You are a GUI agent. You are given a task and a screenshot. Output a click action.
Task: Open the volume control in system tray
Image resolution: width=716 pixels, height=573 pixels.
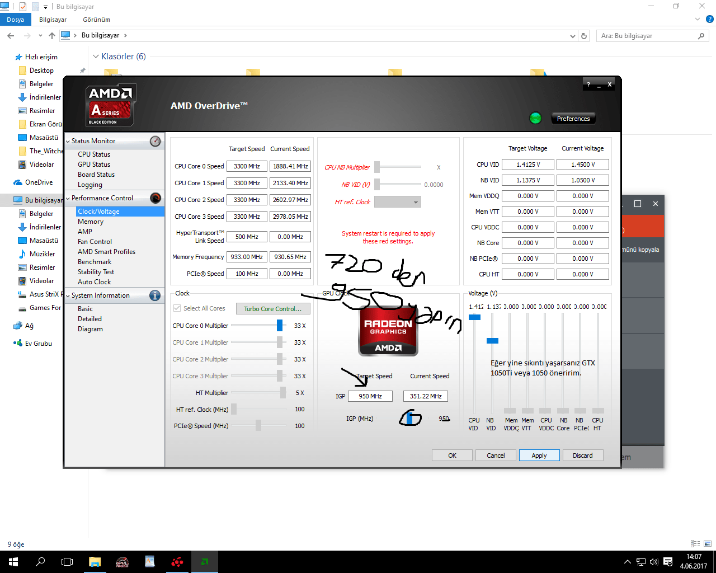click(654, 562)
